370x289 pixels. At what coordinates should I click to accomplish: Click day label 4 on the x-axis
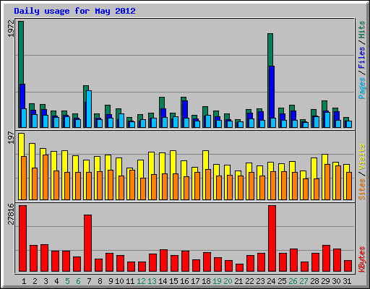[x=56, y=281]
